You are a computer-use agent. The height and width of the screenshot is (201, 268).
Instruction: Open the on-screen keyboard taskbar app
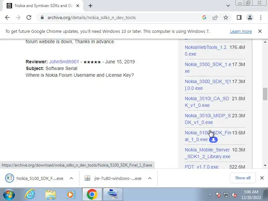tap(113, 194)
